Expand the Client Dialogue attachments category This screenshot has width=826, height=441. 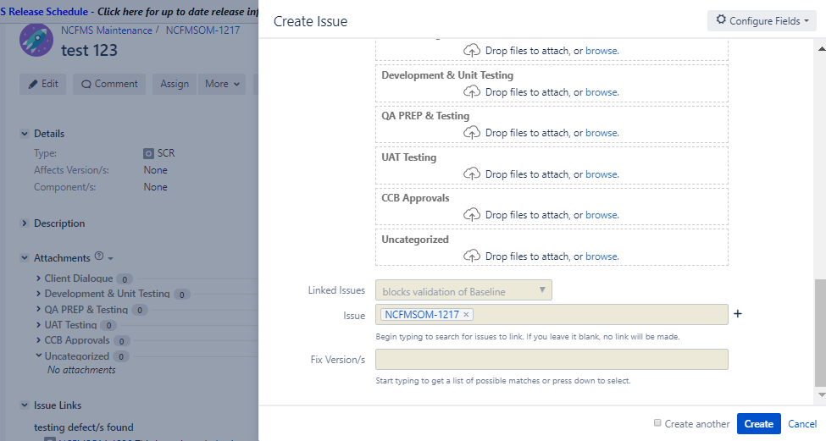pyautogui.click(x=38, y=278)
